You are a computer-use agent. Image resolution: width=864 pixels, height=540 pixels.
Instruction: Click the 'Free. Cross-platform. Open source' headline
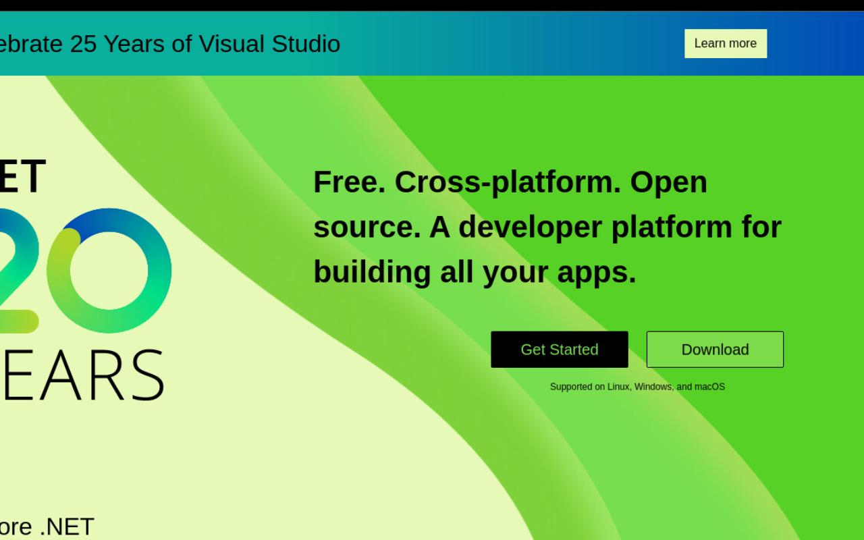pyautogui.click(x=547, y=227)
